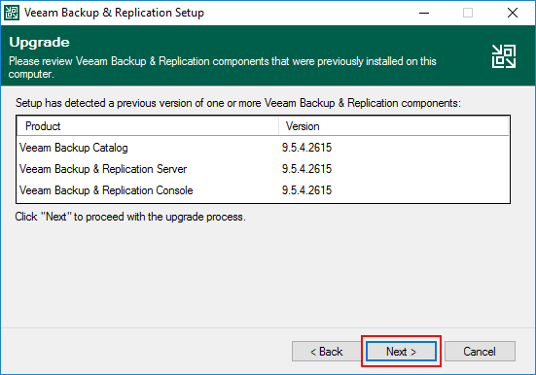
Task: Click the Upgrade heading text
Action: [39, 43]
